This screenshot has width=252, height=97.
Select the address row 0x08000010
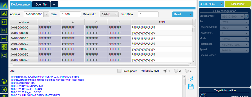pos(24,33)
